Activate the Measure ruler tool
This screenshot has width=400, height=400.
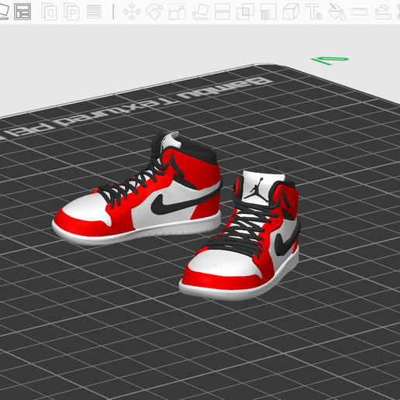tap(360, 12)
